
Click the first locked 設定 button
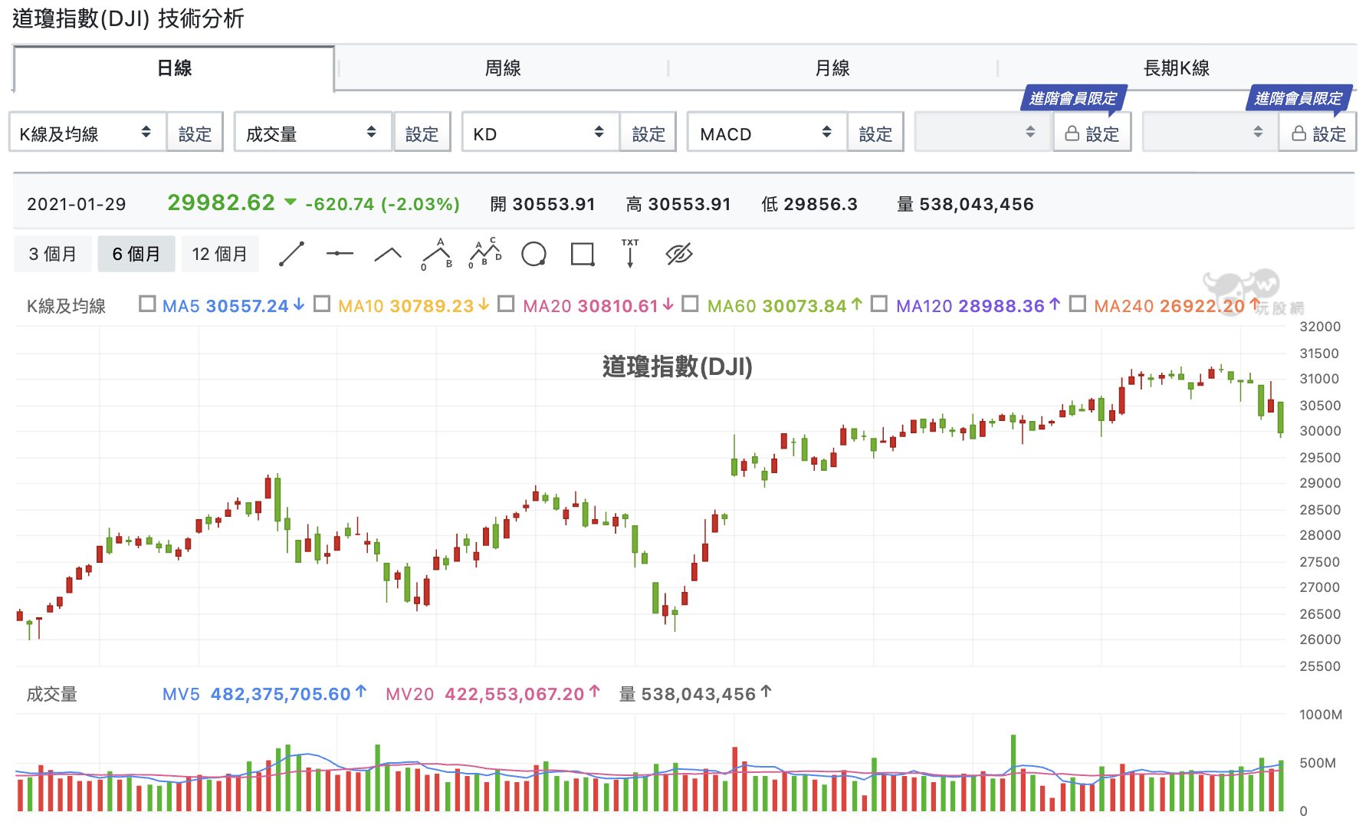pos(1092,133)
